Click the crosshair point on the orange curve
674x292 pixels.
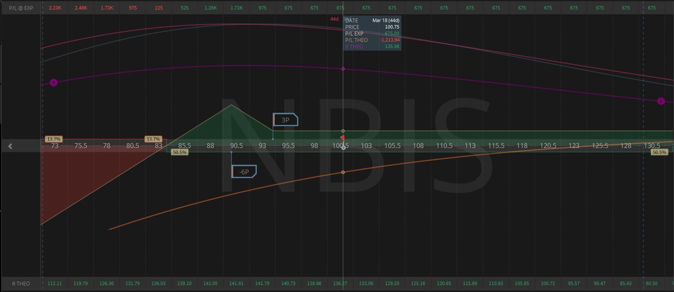click(343, 172)
